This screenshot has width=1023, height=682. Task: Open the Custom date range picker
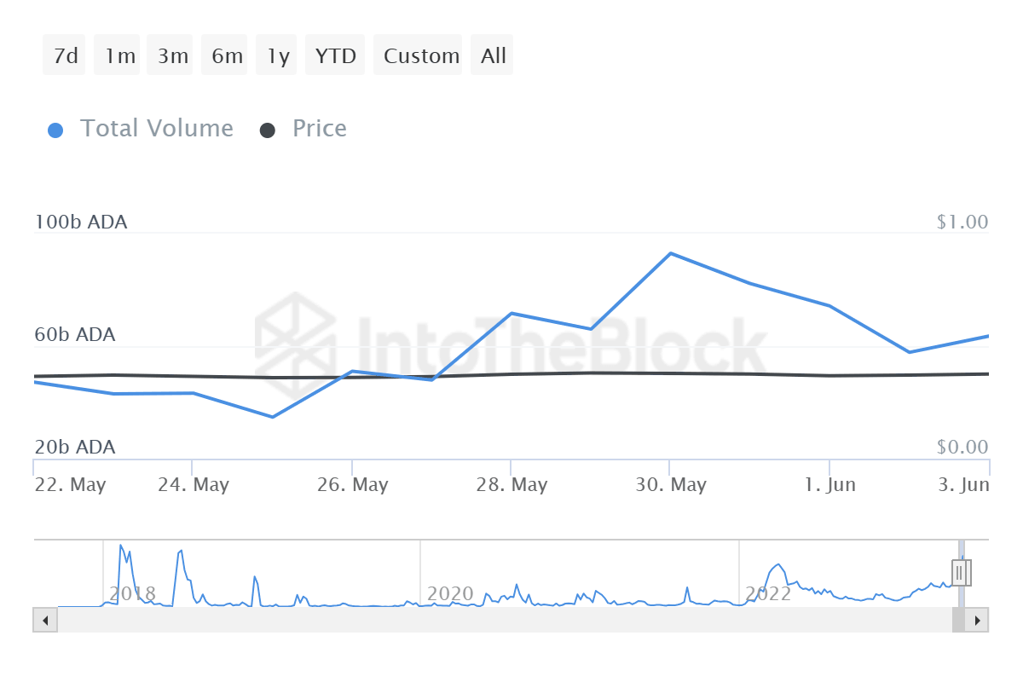click(x=421, y=55)
